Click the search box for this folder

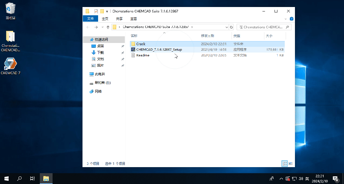[264, 27]
